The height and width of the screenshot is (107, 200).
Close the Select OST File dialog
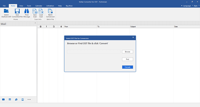coord(133,37)
